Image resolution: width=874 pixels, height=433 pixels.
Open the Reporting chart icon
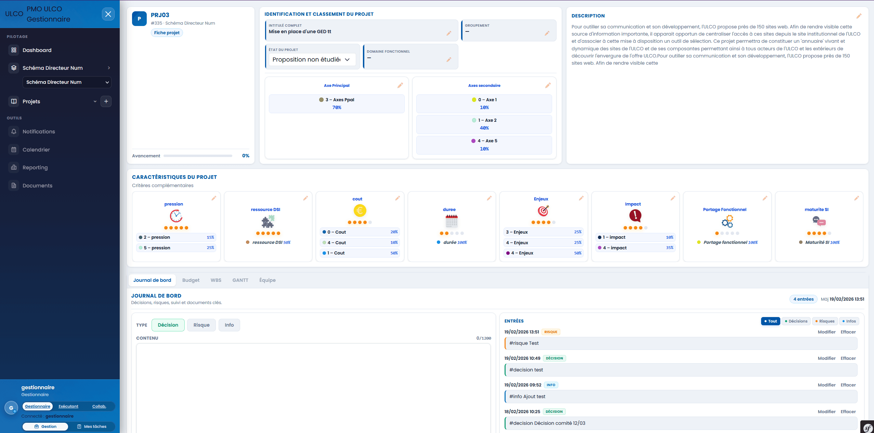pyautogui.click(x=14, y=167)
